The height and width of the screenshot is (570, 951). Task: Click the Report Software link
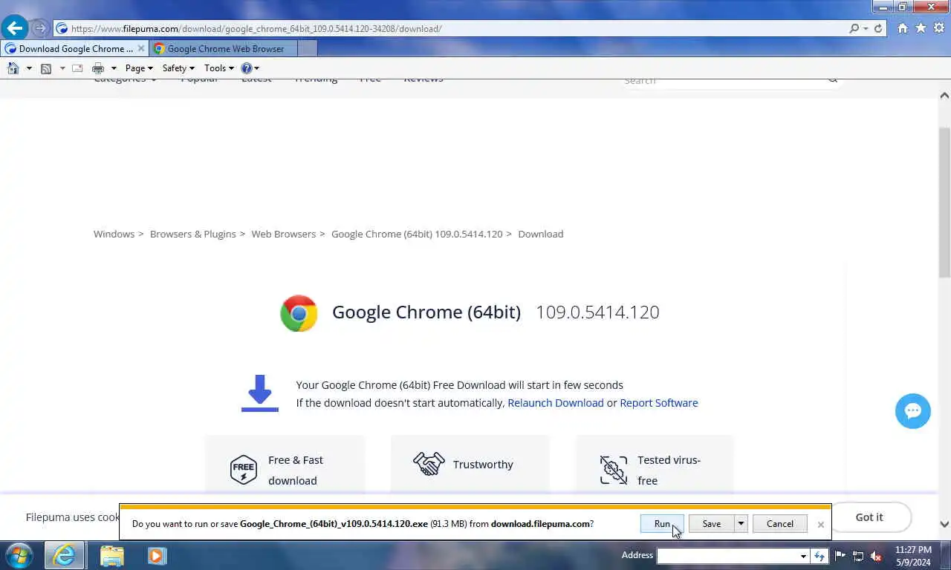point(659,403)
